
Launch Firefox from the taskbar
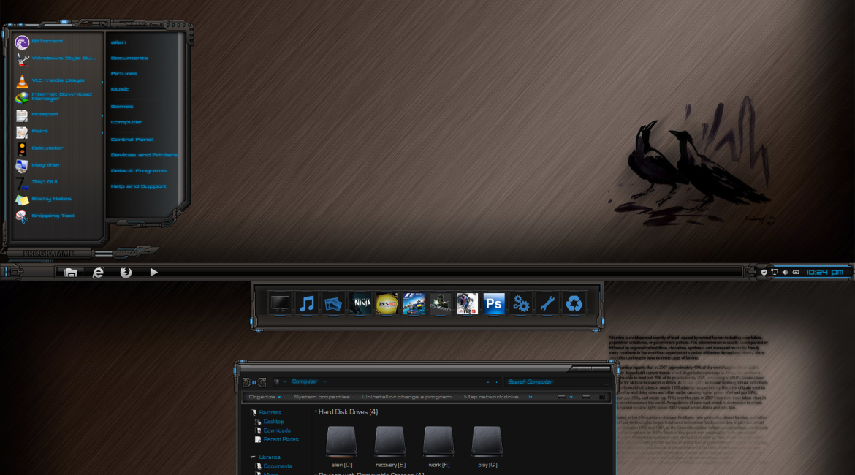click(x=126, y=272)
